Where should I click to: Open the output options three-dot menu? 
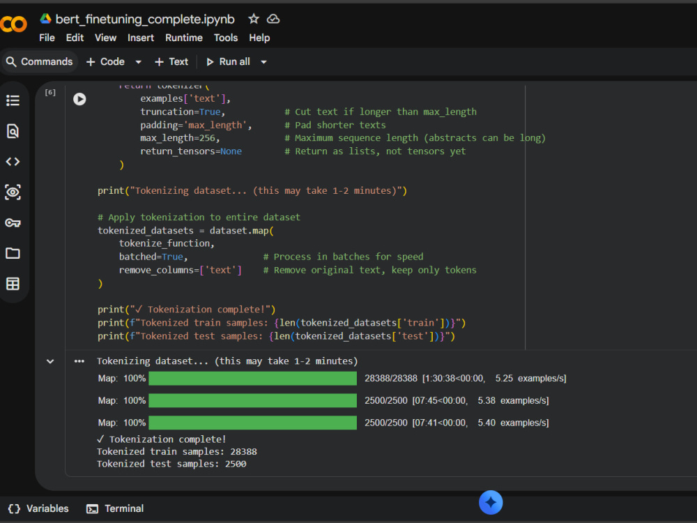click(79, 361)
